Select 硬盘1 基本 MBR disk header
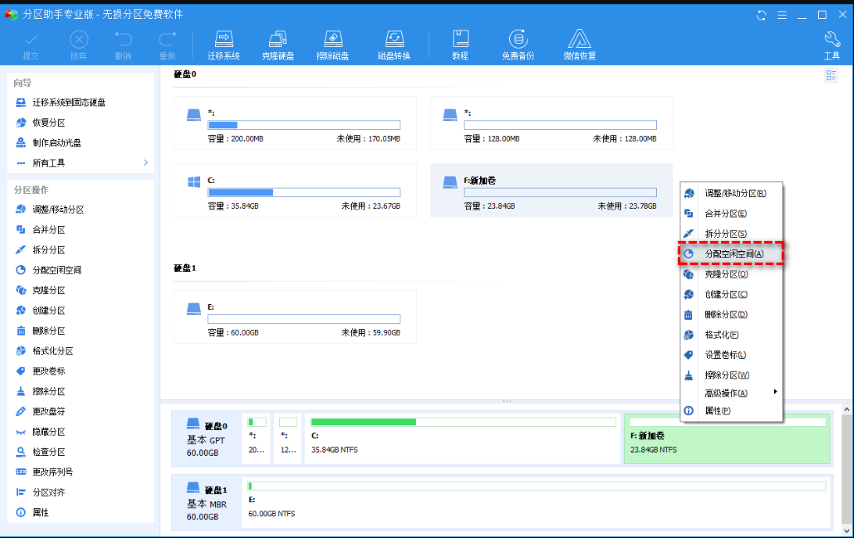This screenshot has width=854, height=538. [207, 502]
